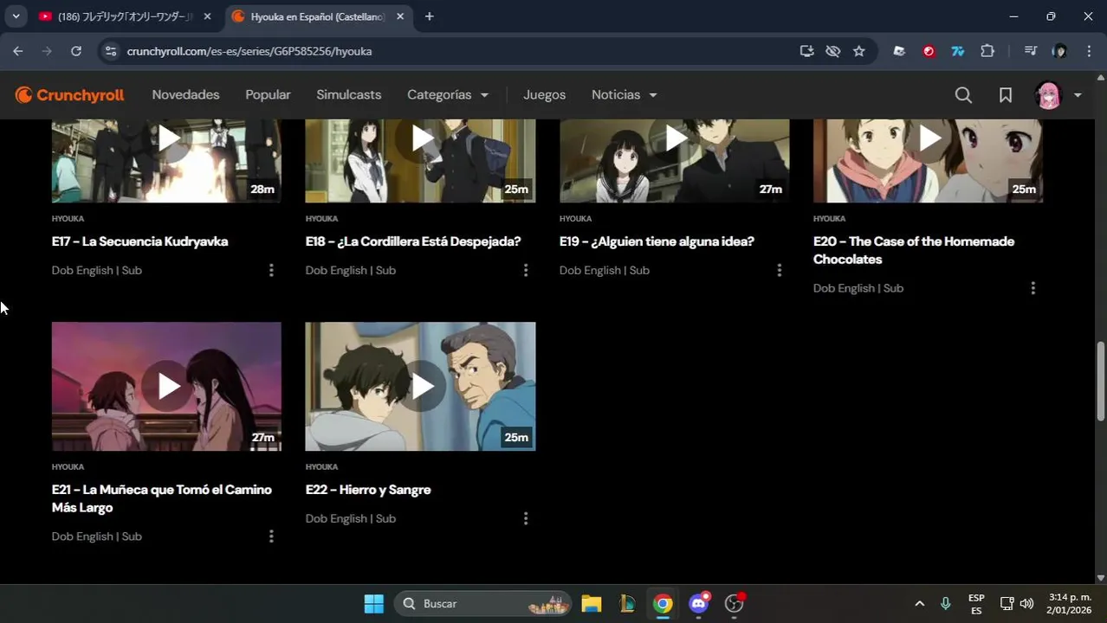Open title E21 - La Muñeca que Tomó el Camino
Viewport: 1107px width, 623px height.
pos(162,498)
